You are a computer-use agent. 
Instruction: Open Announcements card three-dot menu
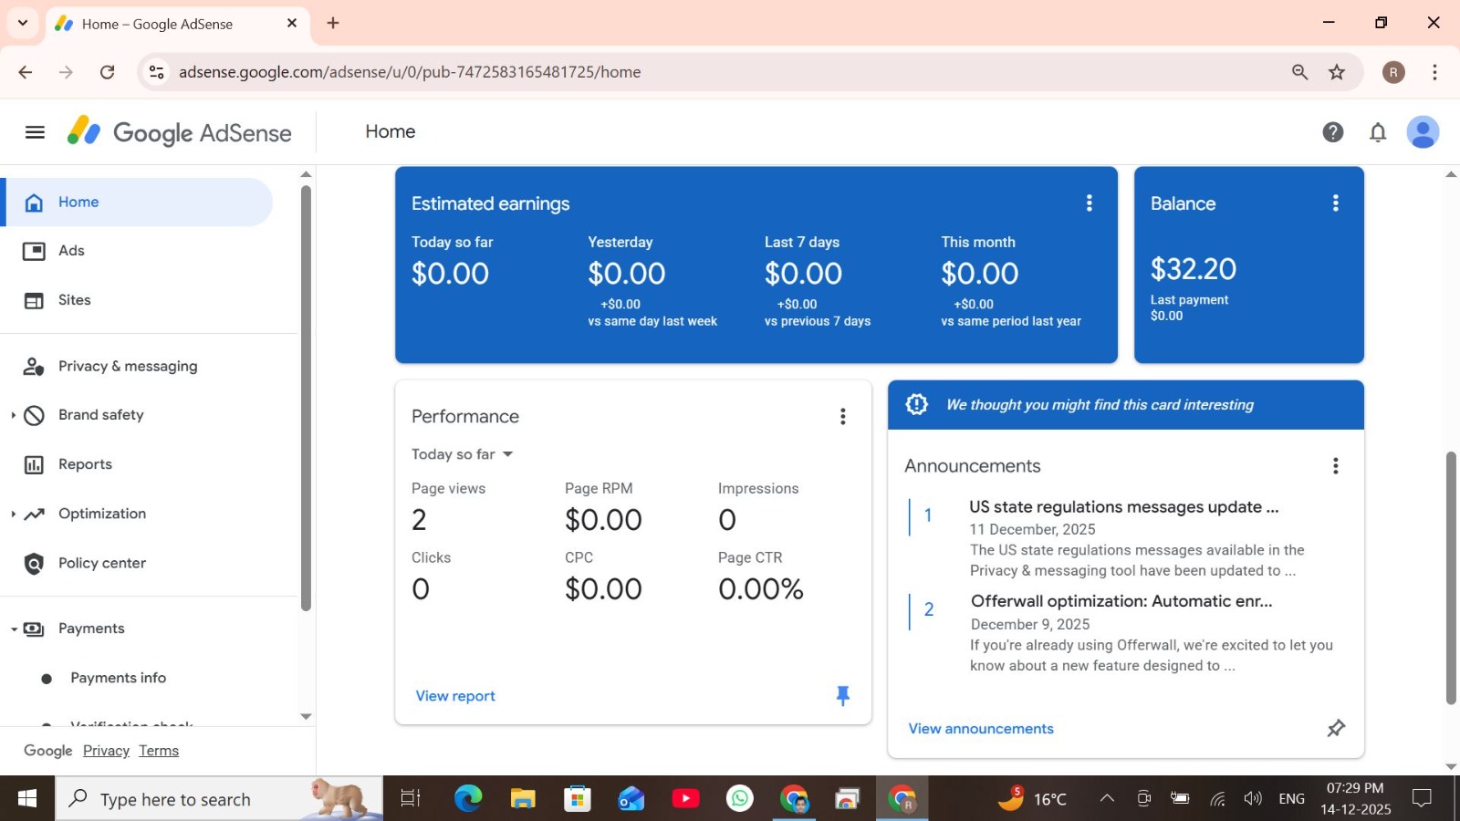1335,466
